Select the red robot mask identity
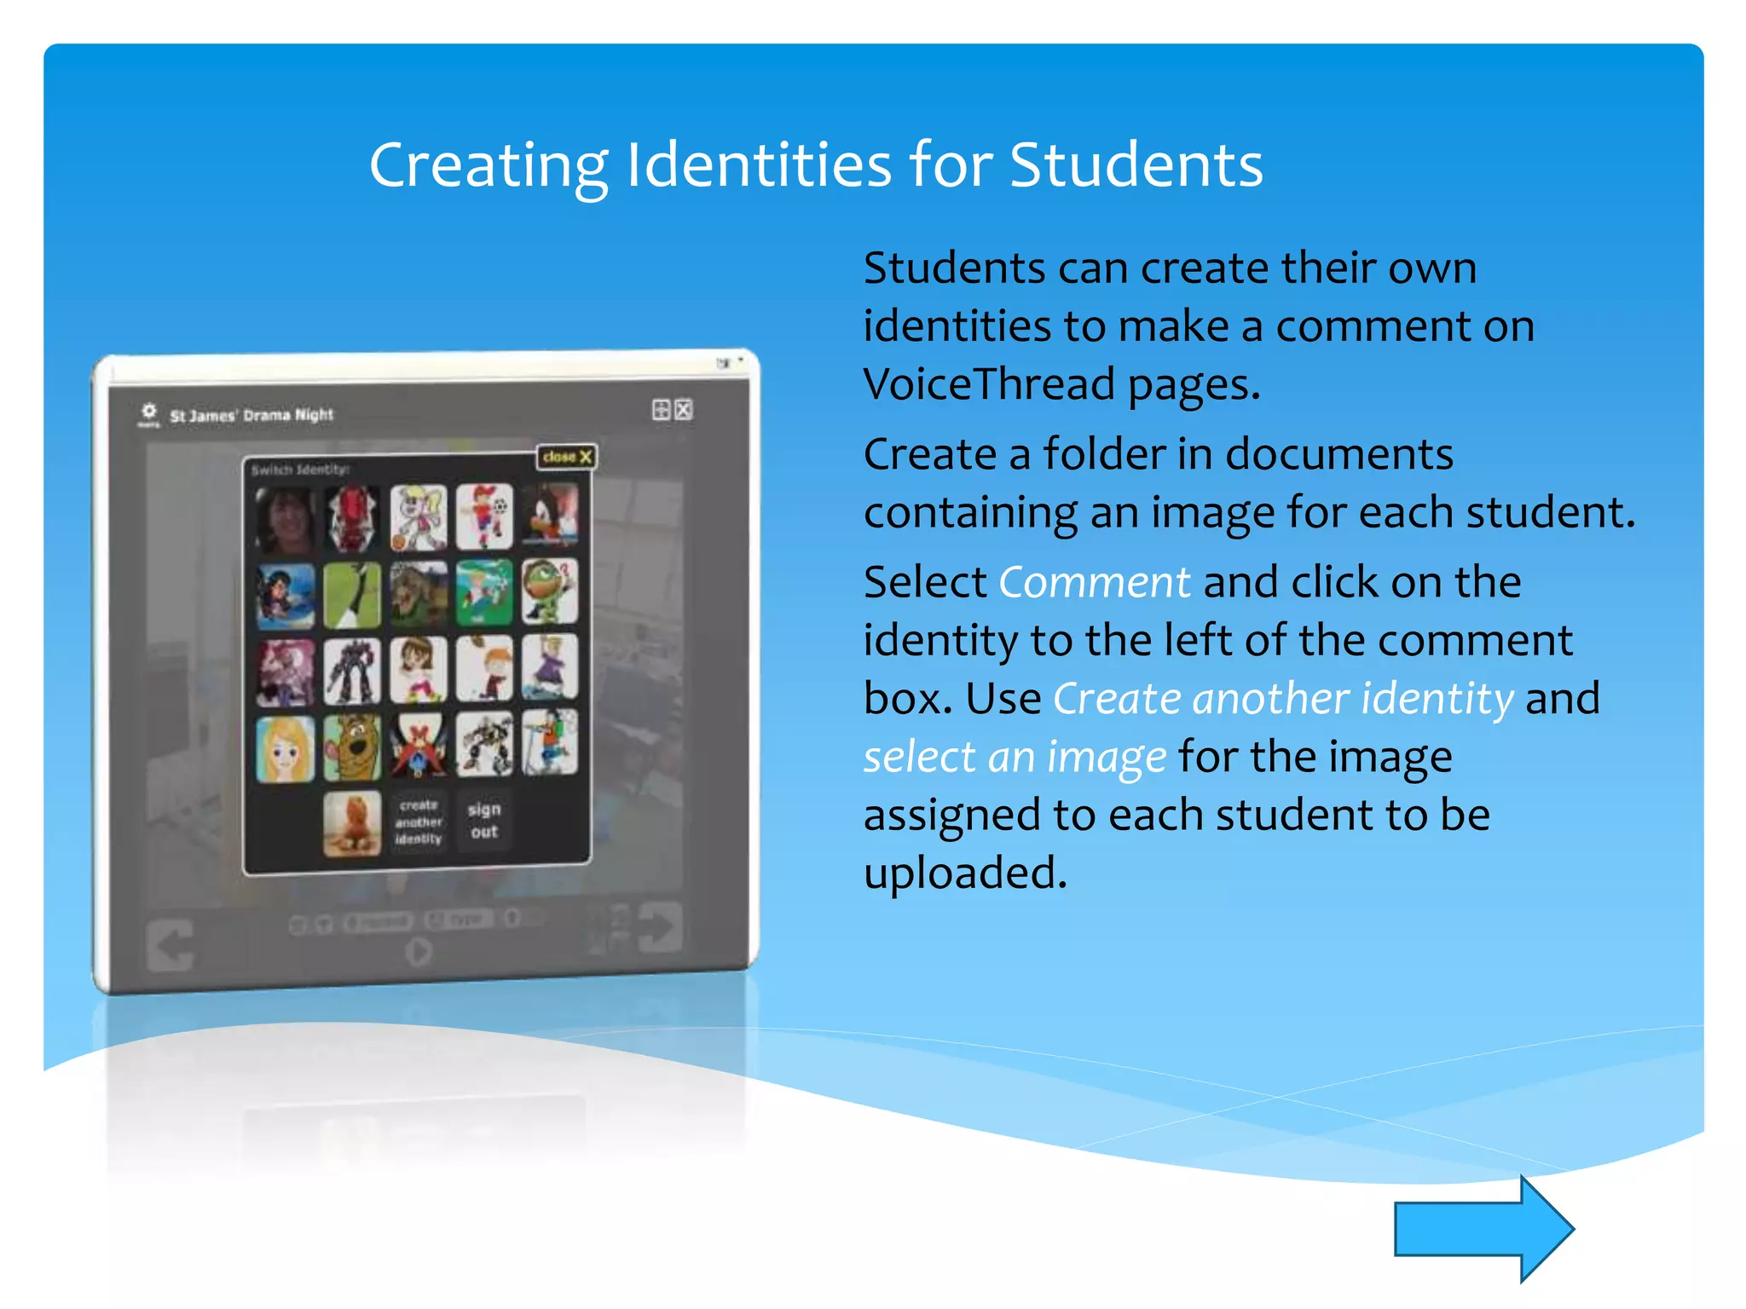Image resolution: width=1746 pixels, height=1309 pixels. coord(352,518)
